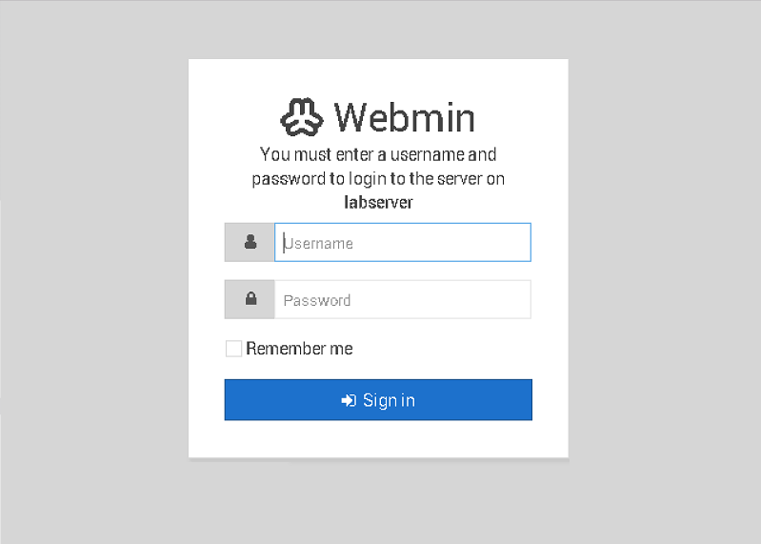Submit the form with the Sign in button
Screen dimensions: 761x544
click(x=378, y=400)
